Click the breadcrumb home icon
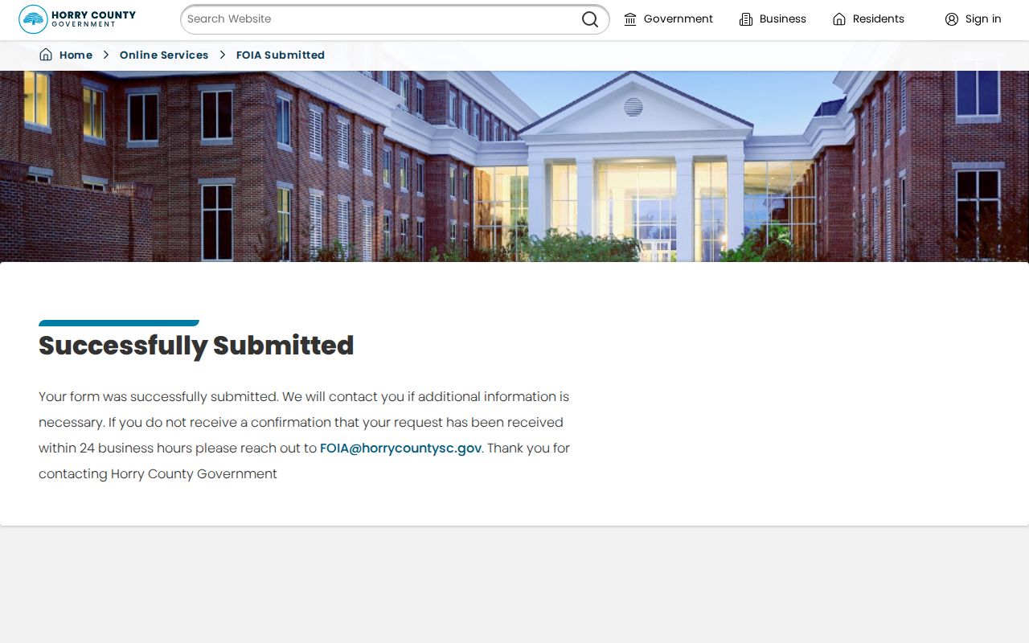This screenshot has height=643, width=1029. click(46, 55)
